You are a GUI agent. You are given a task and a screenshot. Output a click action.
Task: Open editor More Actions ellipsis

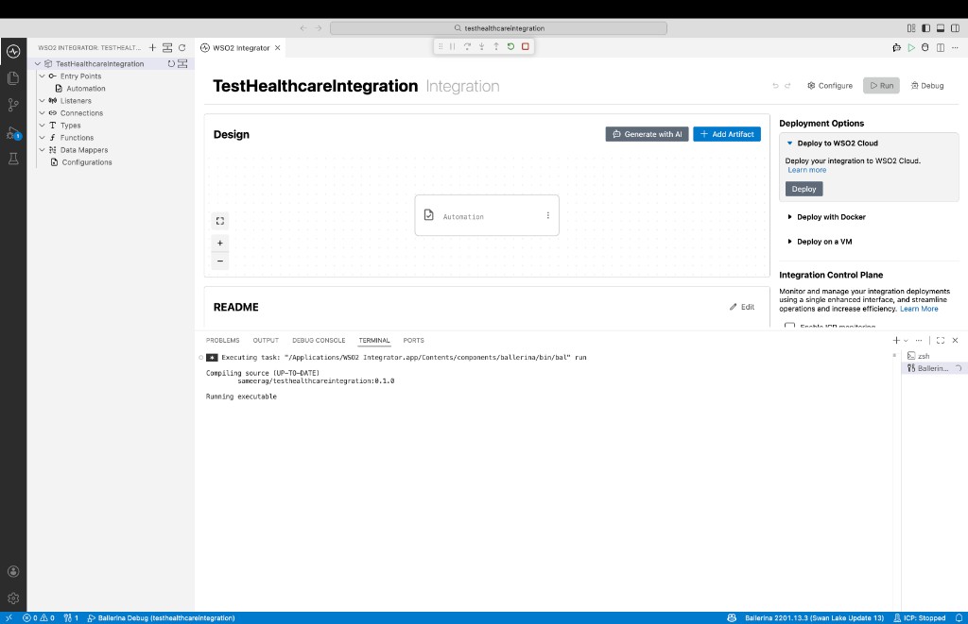(x=955, y=47)
